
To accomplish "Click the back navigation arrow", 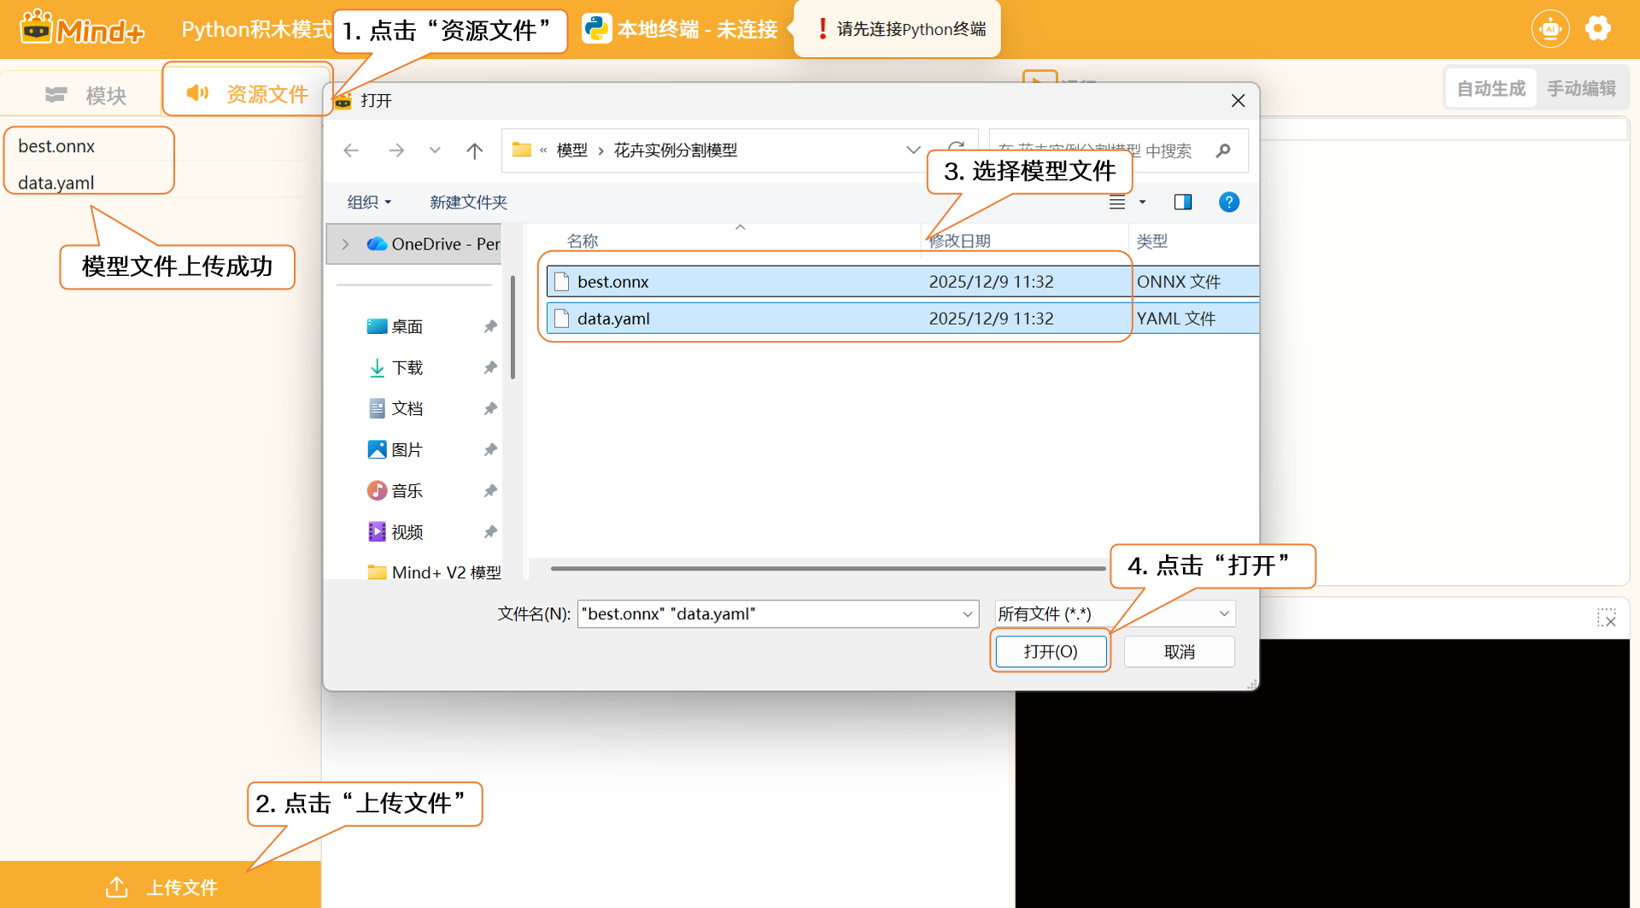I will (x=351, y=151).
